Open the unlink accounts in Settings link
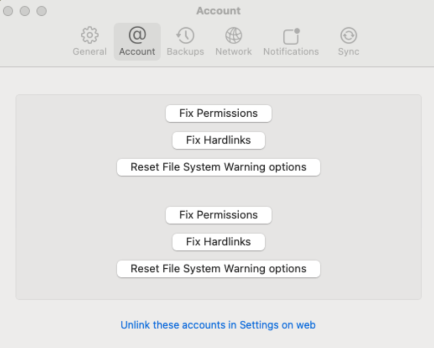This screenshot has width=434, height=348. coord(218,325)
